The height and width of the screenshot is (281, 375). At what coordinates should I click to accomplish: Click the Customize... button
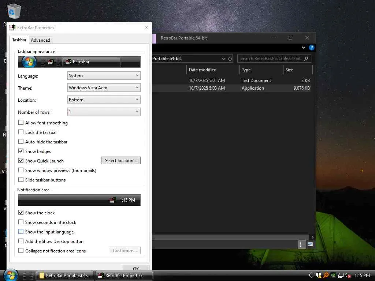pyautogui.click(x=125, y=250)
